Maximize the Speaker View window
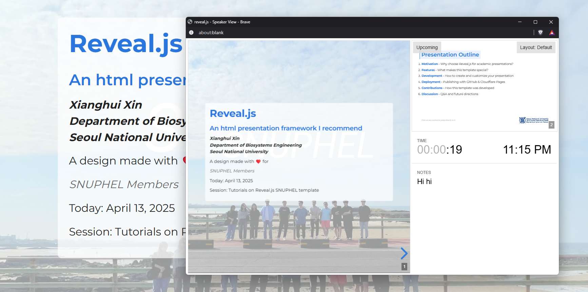The image size is (588, 292). pos(535,22)
